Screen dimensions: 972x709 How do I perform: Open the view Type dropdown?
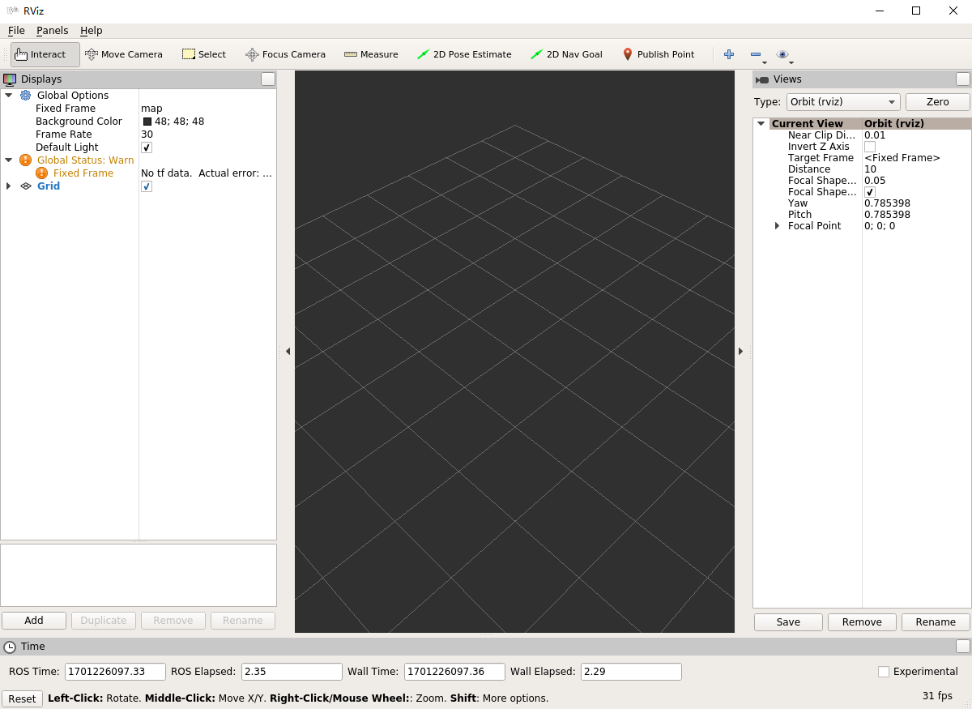[843, 102]
